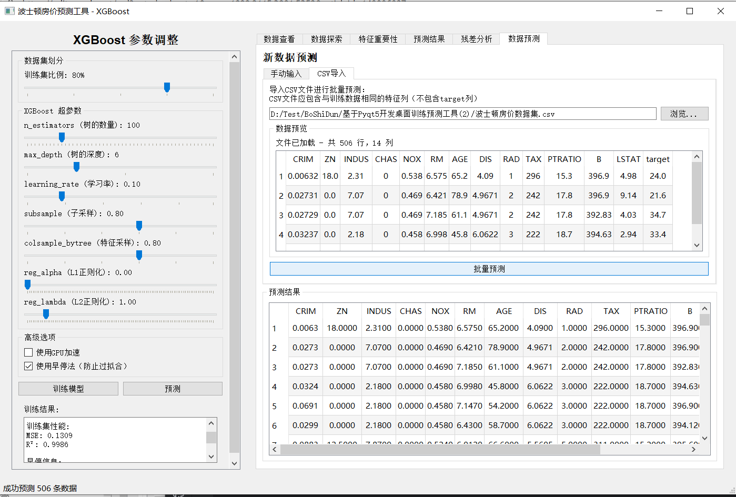Select the 残差分析 tab
Viewport: 736px width, 497px height.
476,39
